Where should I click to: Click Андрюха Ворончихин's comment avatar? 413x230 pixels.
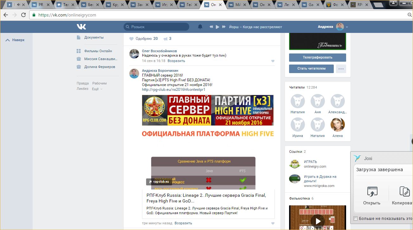[x=134, y=73]
